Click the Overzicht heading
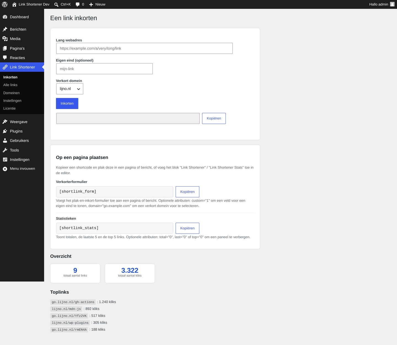Screen dimensions: 397x345 pos(61,256)
